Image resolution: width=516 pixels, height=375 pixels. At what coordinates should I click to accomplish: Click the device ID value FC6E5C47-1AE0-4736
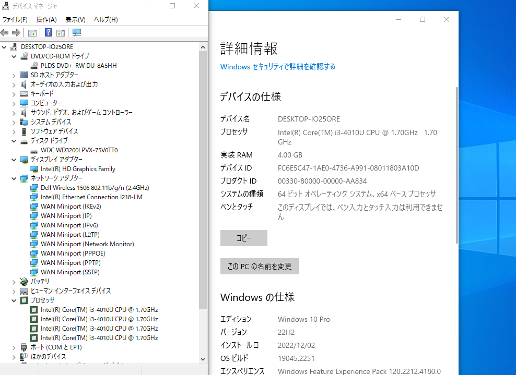click(348, 168)
